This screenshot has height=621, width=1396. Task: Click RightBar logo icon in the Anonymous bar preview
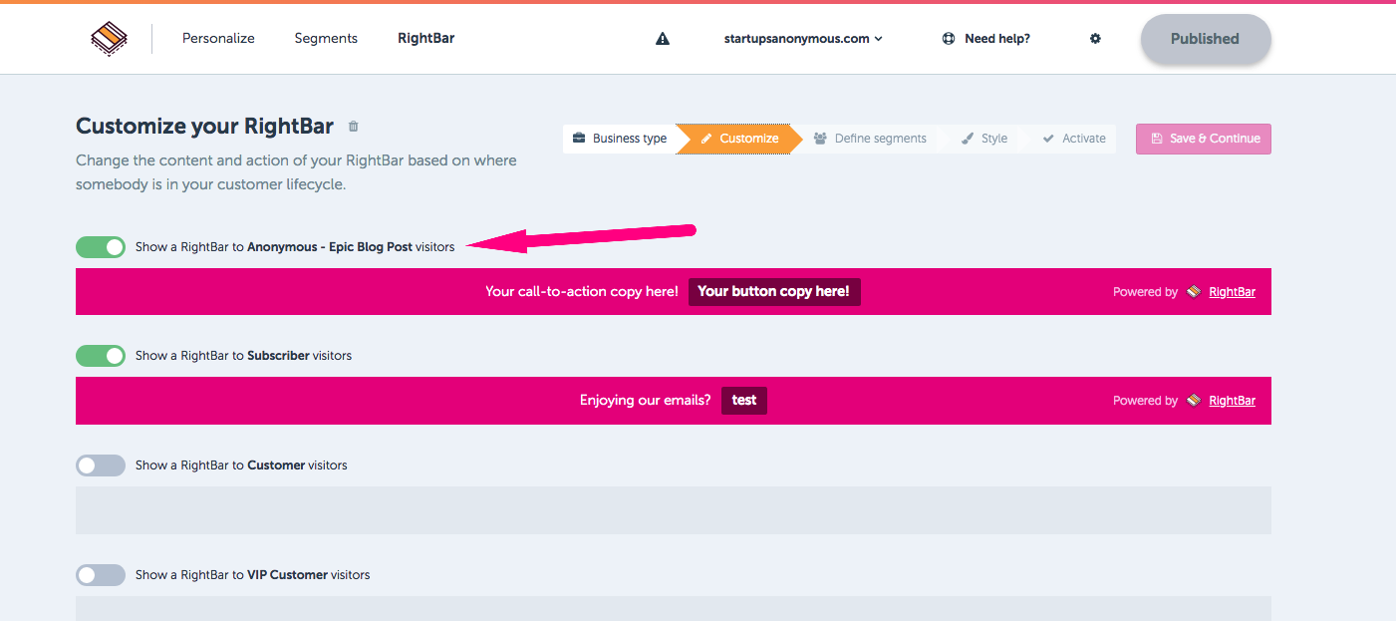(x=1194, y=292)
